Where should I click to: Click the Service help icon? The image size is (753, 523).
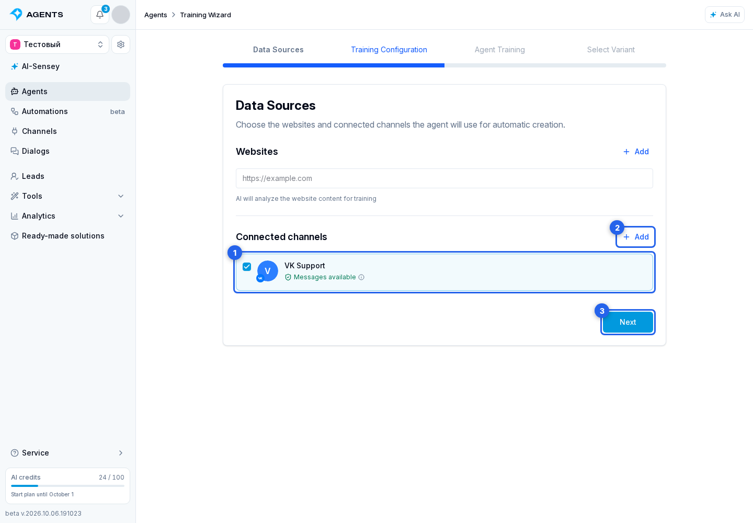(x=15, y=453)
